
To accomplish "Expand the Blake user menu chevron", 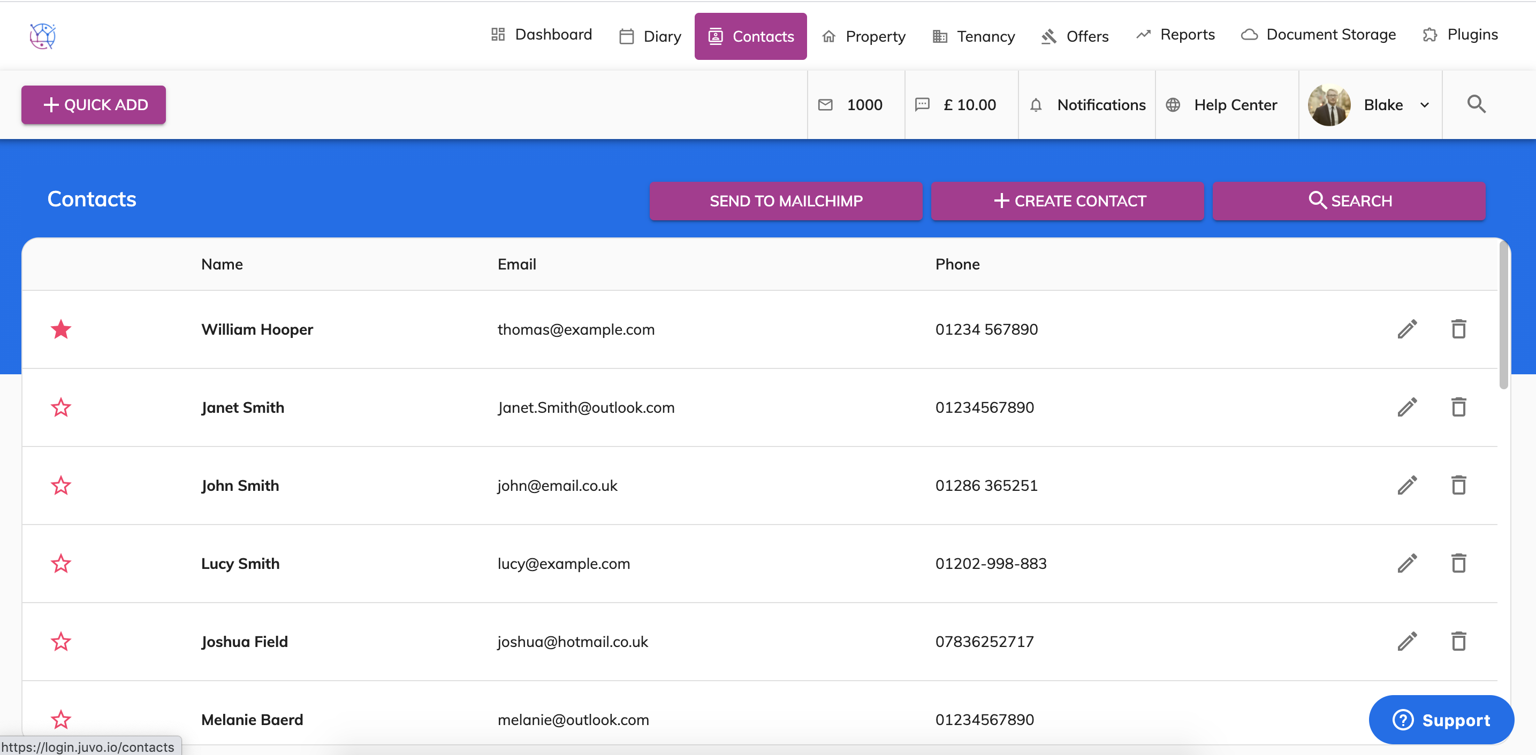I will click(1425, 105).
